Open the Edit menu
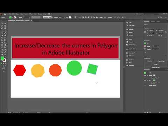 (13, 14)
